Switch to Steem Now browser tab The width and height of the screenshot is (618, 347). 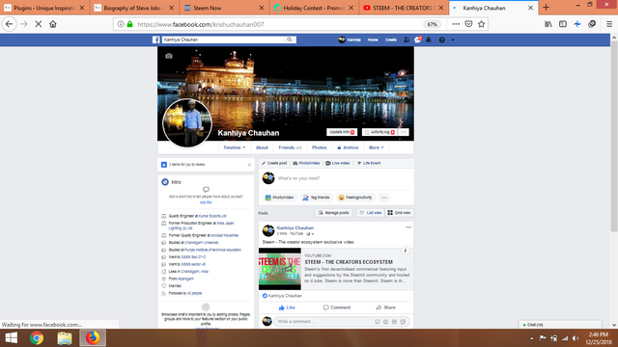[x=224, y=8]
